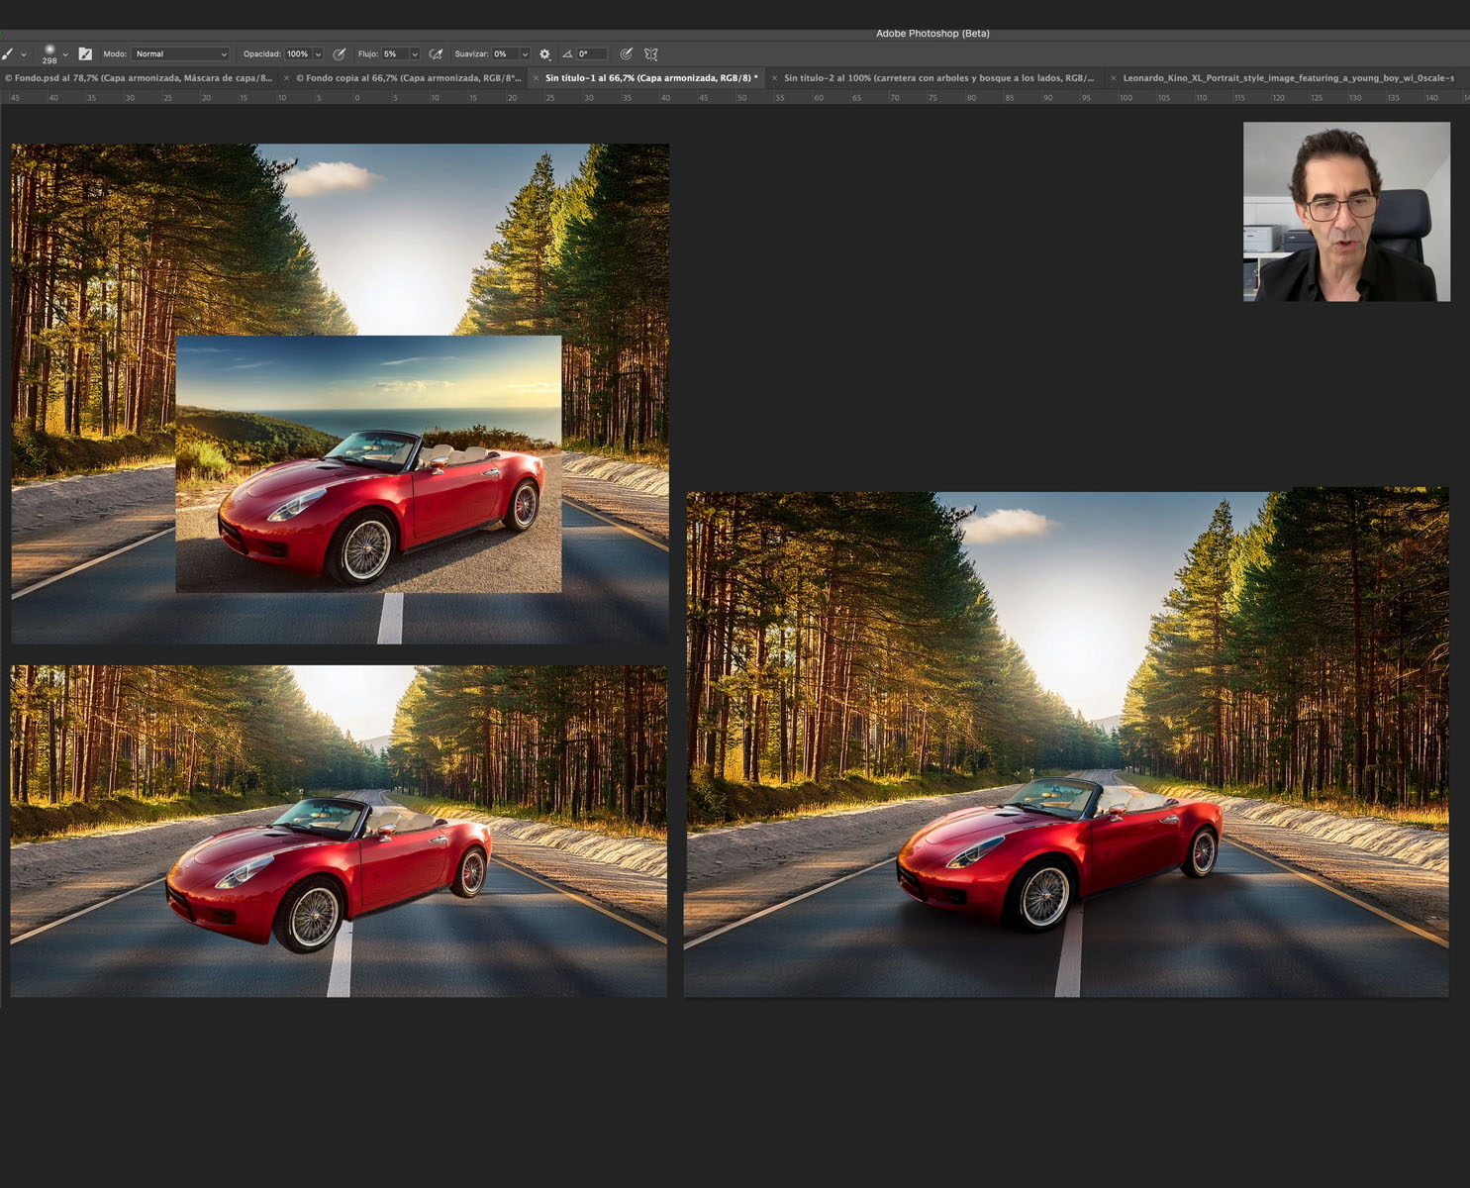Open the brush preset picker showing 298

coord(49,54)
